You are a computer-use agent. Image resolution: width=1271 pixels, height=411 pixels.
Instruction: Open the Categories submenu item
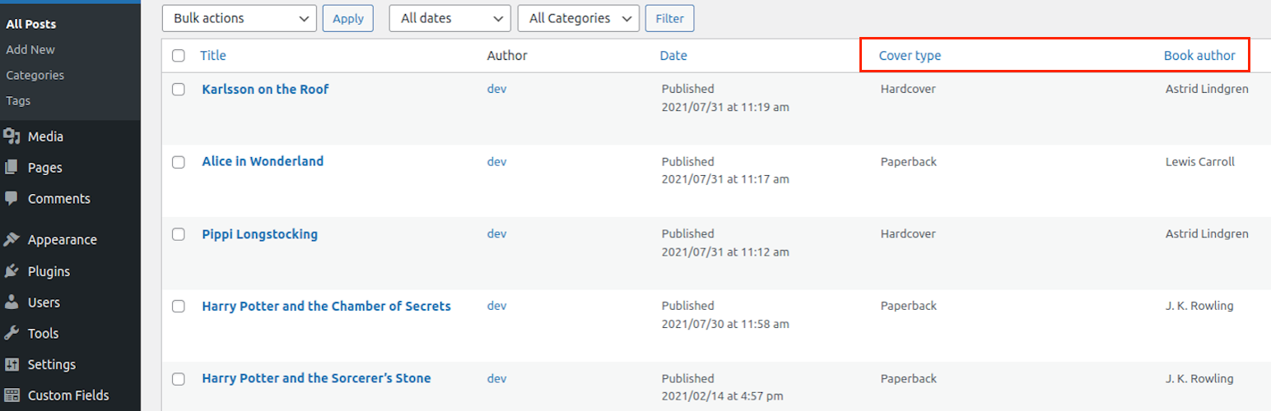(x=35, y=75)
